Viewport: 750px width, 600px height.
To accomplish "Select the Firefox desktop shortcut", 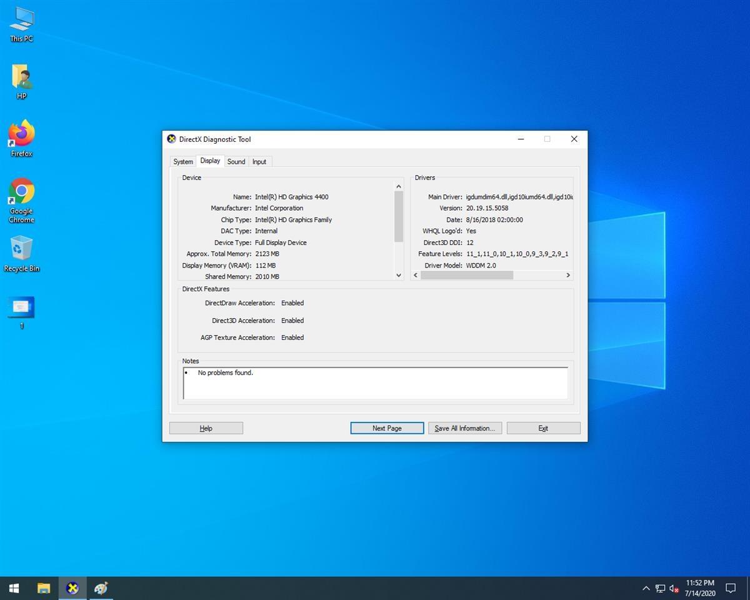I will (x=21, y=138).
